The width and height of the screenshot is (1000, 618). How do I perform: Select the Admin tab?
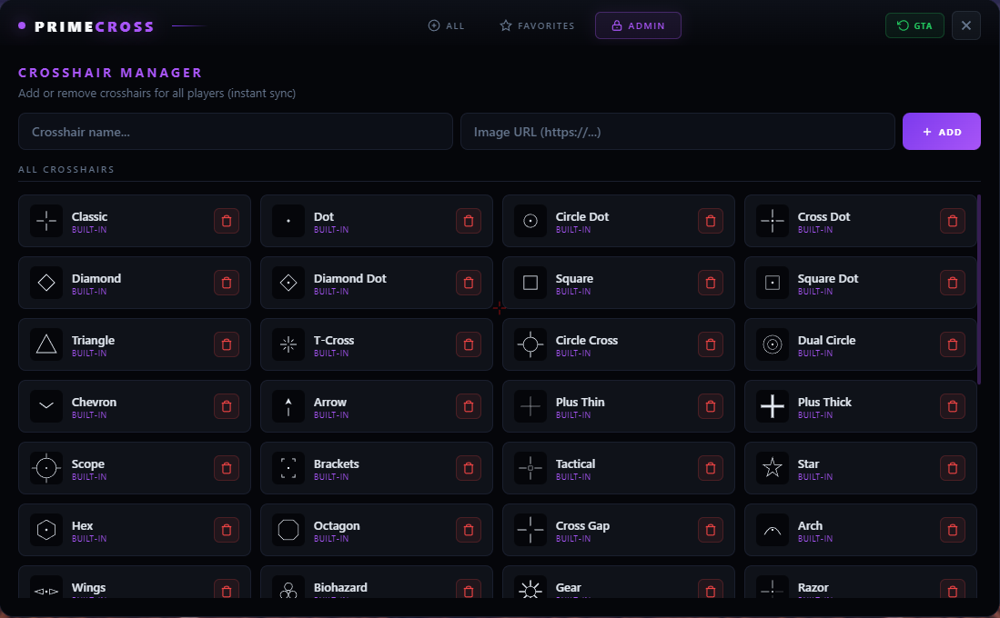coord(638,25)
